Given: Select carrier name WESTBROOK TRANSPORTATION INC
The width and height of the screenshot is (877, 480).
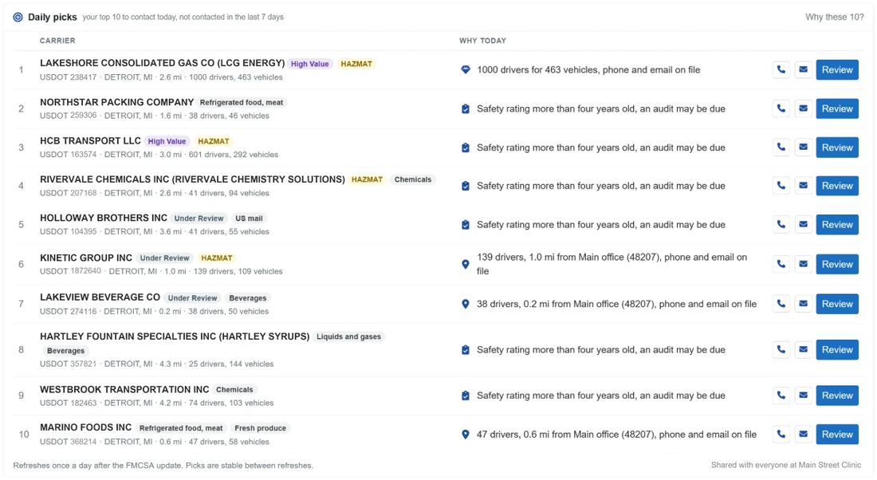Looking at the screenshot, I should [x=124, y=389].
